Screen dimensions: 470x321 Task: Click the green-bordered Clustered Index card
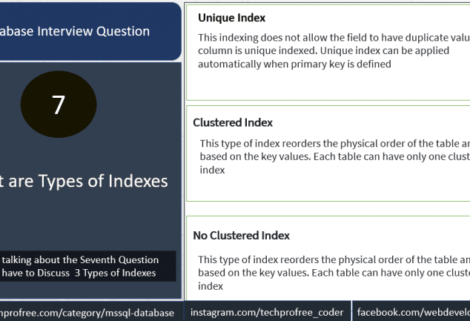click(328, 153)
